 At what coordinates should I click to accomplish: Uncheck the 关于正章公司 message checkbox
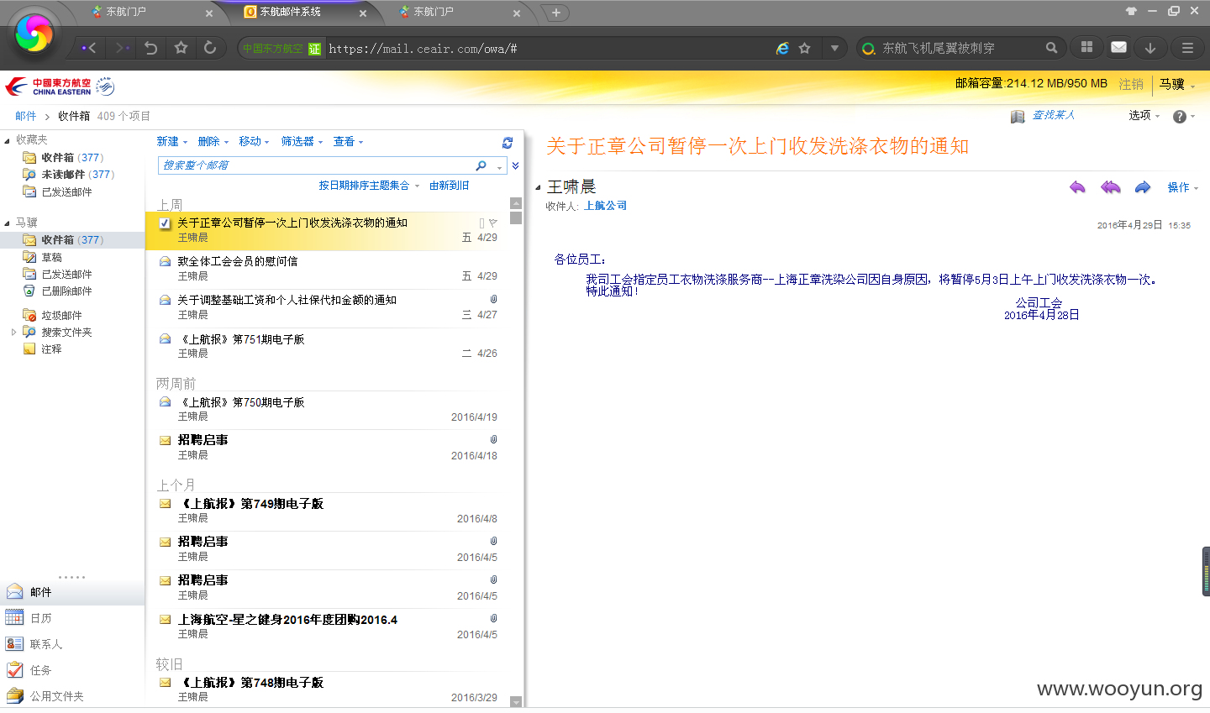[x=165, y=223]
